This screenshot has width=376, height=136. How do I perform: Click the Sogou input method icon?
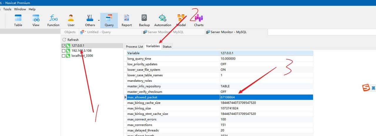[366, 88]
